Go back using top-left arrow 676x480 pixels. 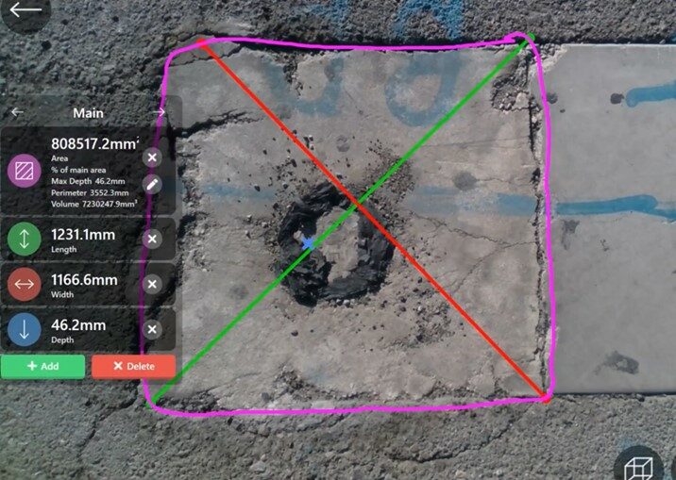(25, 9)
